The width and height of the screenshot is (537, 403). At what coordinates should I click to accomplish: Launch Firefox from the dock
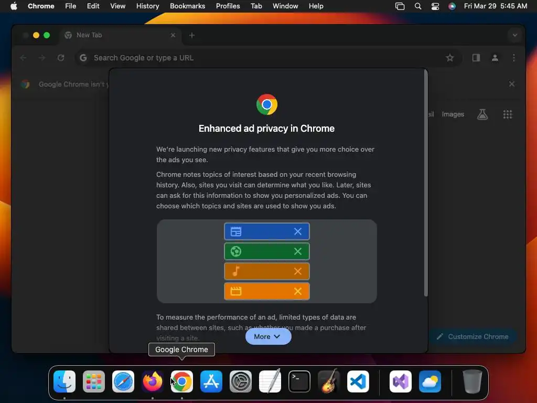click(x=153, y=381)
